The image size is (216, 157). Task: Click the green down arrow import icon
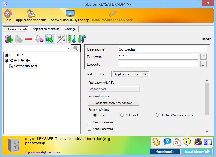click(x=72, y=39)
